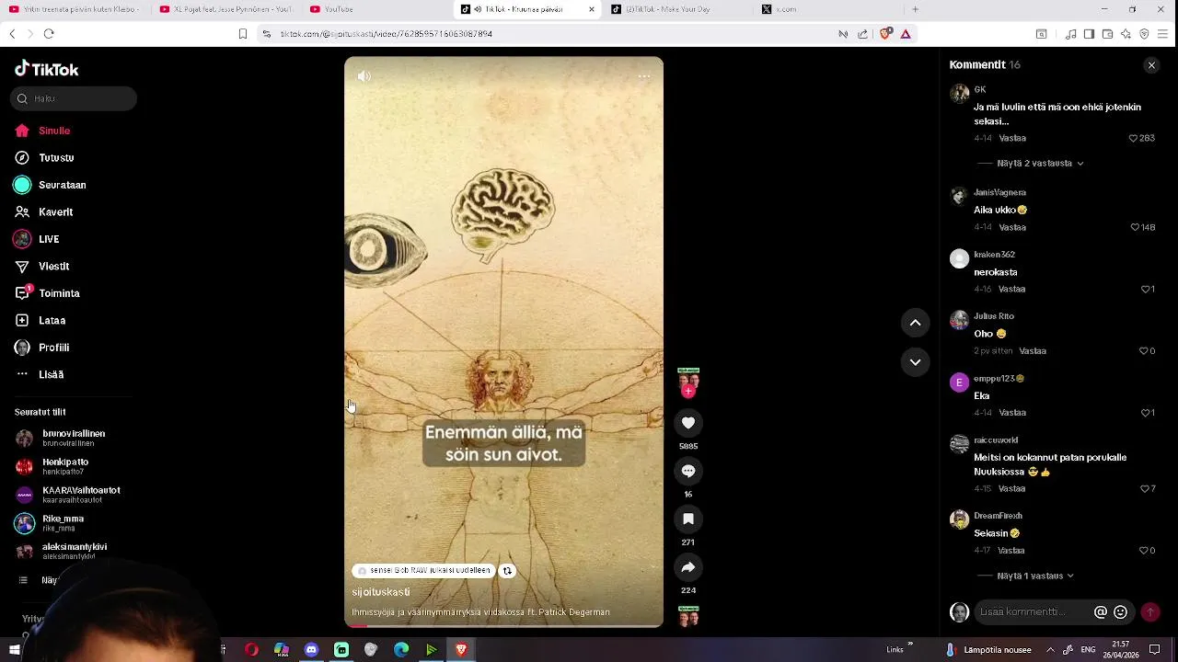Open Lataa upload page
Image resolution: width=1178 pixels, height=662 pixels.
[x=40, y=321]
